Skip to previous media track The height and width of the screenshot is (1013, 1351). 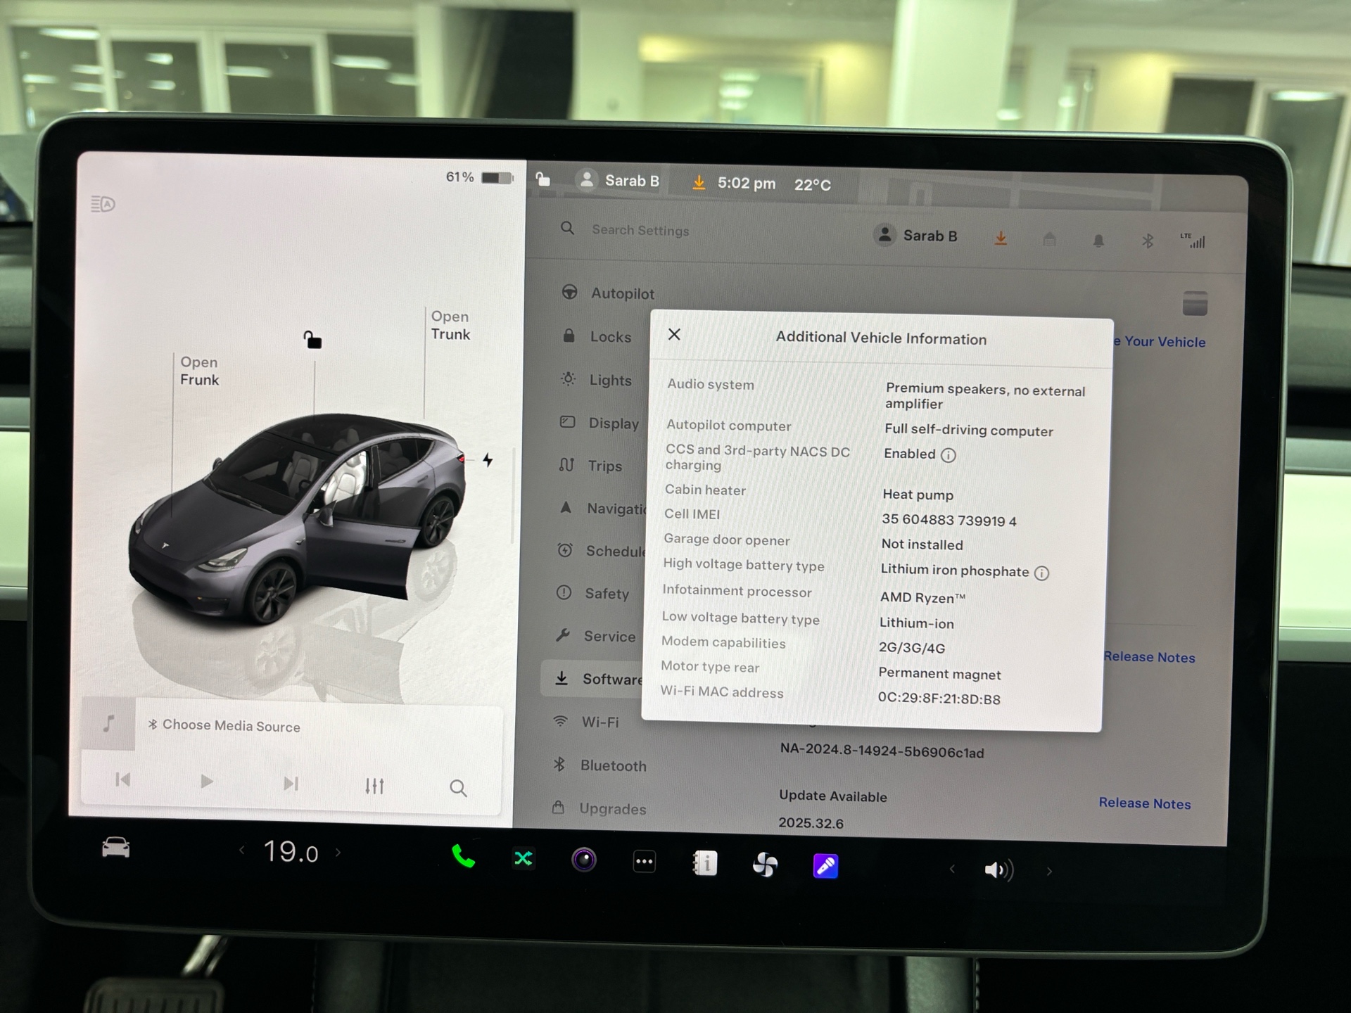[122, 779]
